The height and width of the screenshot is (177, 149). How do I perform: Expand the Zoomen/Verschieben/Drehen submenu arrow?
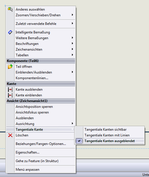[73, 15]
